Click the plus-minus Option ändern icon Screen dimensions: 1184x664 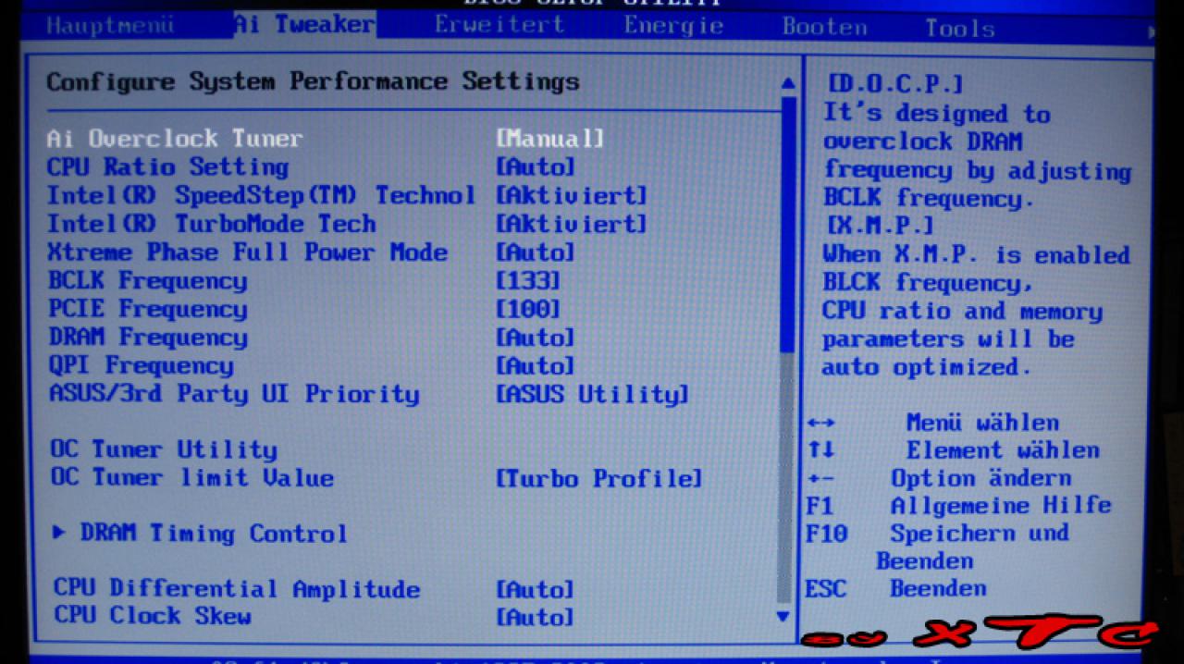[820, 479]
